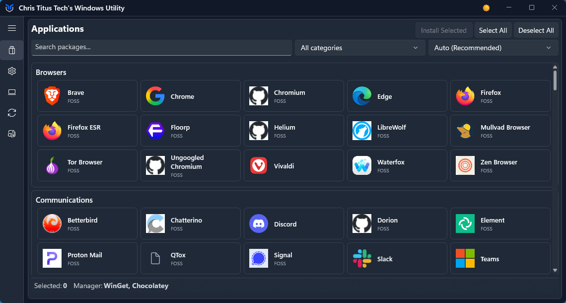
Task: Select the QTox blank-file icon
Action: (155, 258)
